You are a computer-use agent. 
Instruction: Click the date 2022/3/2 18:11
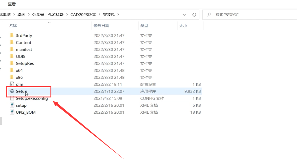click(x=108, y=84)
